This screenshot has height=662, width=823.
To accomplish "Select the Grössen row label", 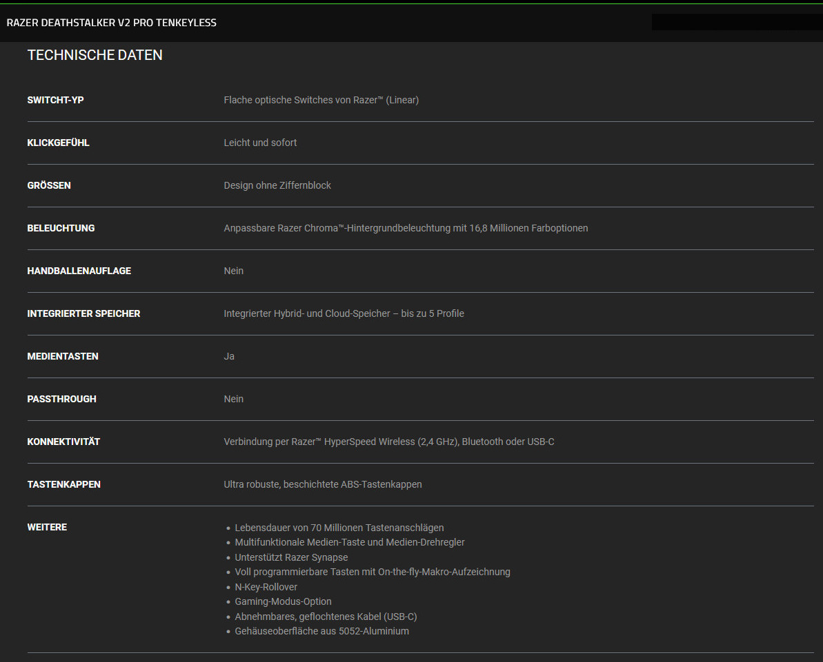I will click(x=49, y=185).
